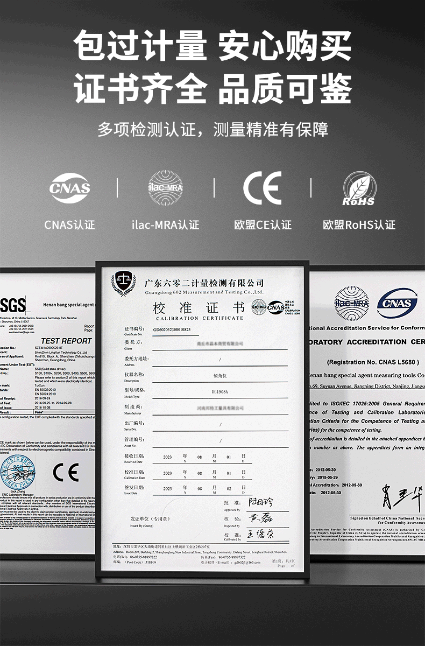
Task: Click "(Registration No. CNAS L5680 )" text
Action: pyautogui.click(x=373, y=362)
